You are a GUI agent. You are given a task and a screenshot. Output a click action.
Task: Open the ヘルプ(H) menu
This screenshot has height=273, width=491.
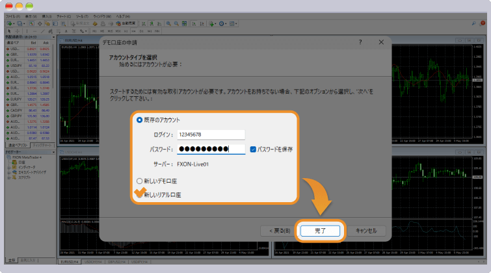click(x=123, y=16)
